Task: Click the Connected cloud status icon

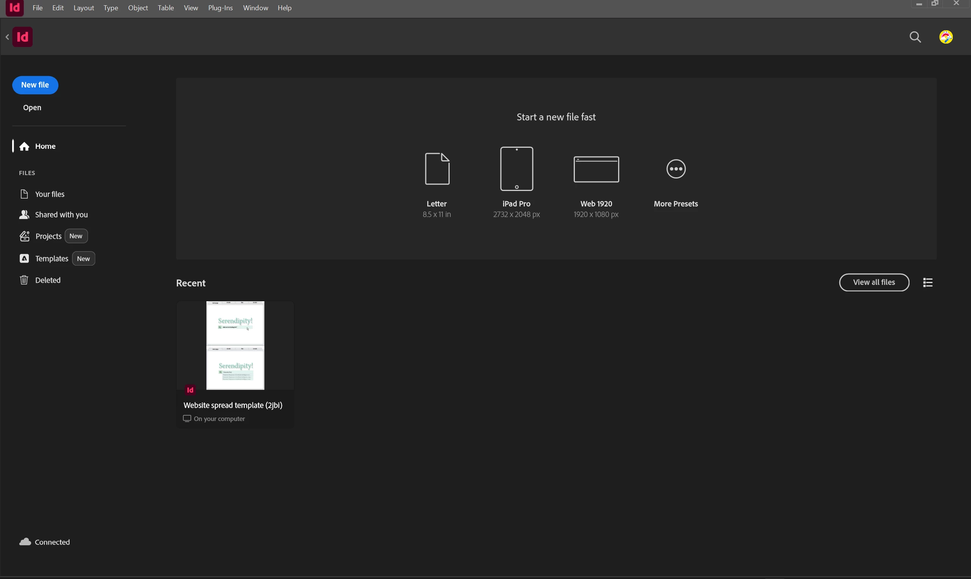Action: [25, 542]
